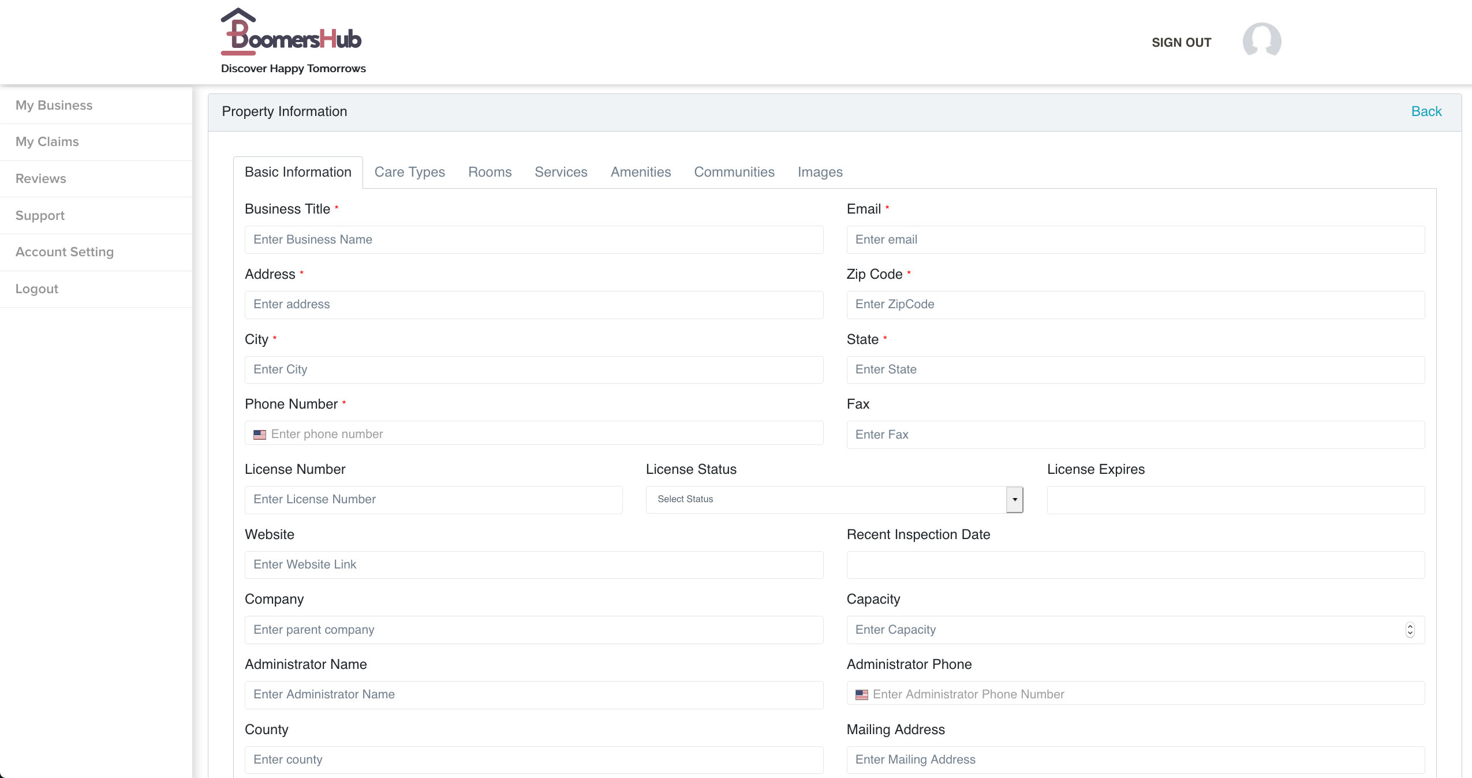This screenshot has width=1472, height=778.
Task: Click the License Number input field
Action: click(434, 500)
